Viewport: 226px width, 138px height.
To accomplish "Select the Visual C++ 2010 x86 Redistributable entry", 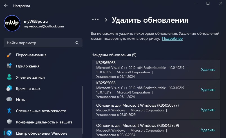I will click(x=156, y=90).
